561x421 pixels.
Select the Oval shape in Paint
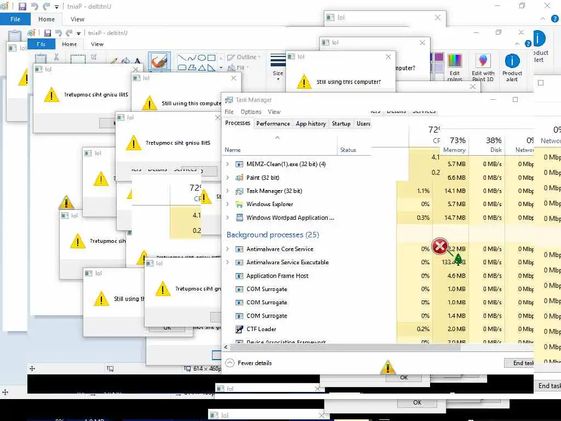click(x=202, y=58)
